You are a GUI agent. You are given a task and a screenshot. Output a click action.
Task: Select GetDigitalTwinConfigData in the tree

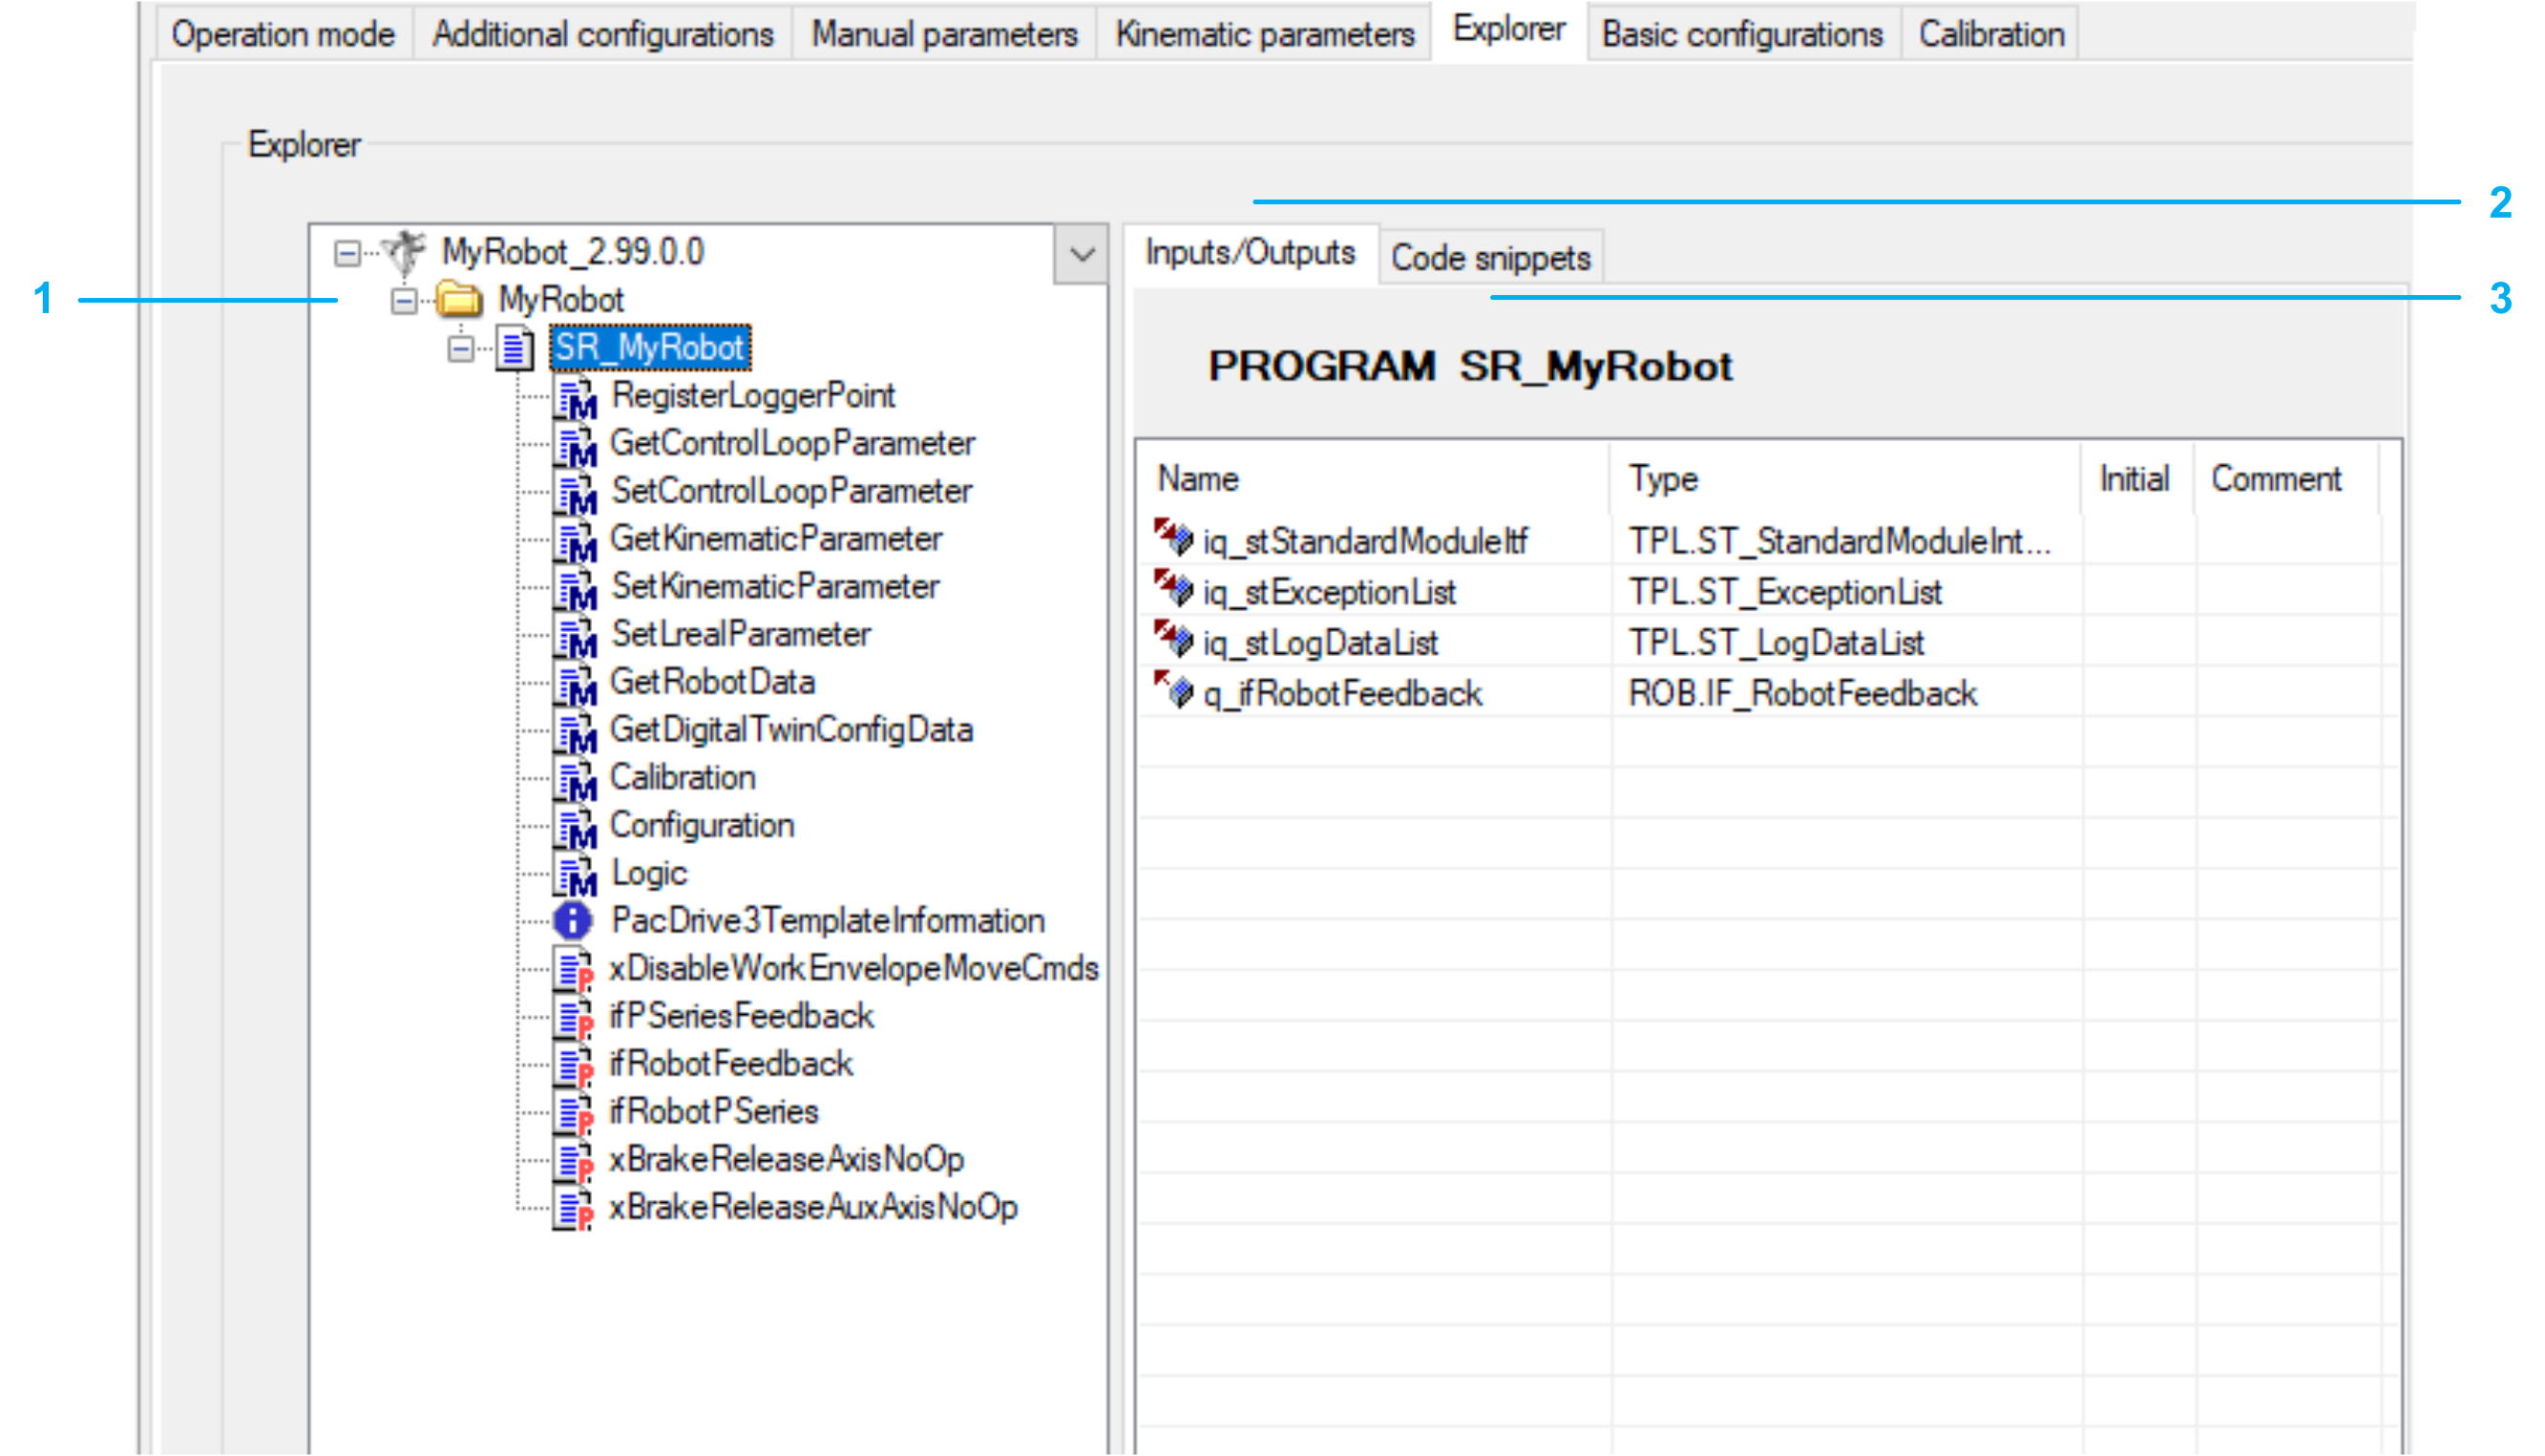click(789, 730)
